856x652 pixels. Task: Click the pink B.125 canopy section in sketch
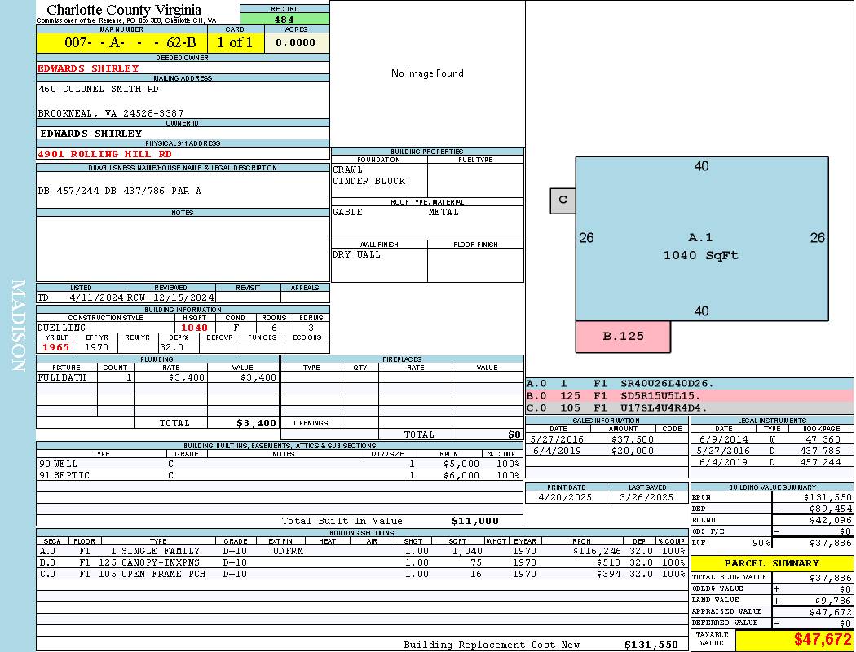pyautogui.click(x=623, y=336)
